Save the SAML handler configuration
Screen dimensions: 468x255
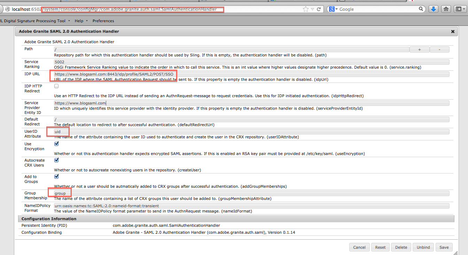(444, 247)
